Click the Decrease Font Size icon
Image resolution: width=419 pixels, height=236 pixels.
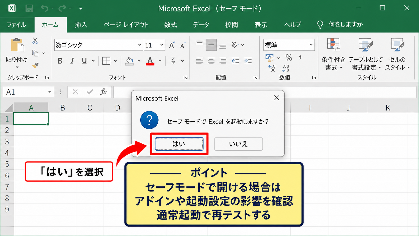[x=183, y=45]
